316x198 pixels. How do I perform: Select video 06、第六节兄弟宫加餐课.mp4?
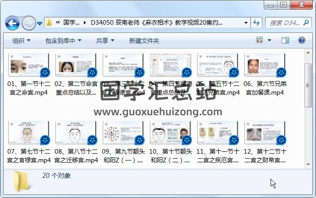click(x=264, y=75)
